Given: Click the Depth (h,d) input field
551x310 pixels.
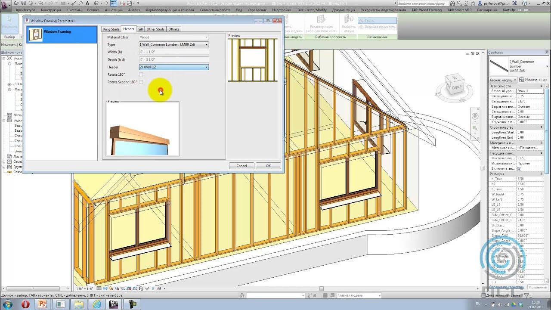Looking at the screenshot, I should pos(174,59).
